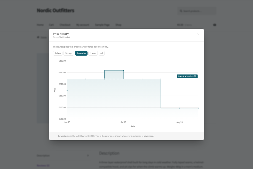The image size is (253, 169).
Task: Select the 1 year range
Action: tap(93, 53)
